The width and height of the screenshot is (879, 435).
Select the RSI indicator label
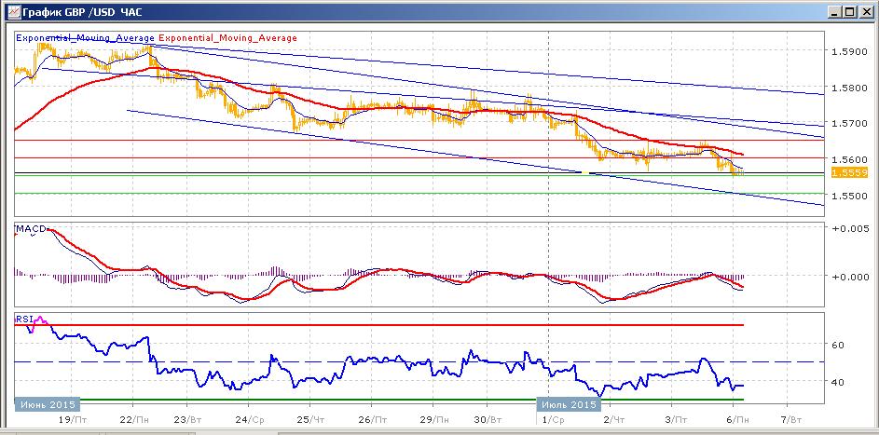(23, 319)
